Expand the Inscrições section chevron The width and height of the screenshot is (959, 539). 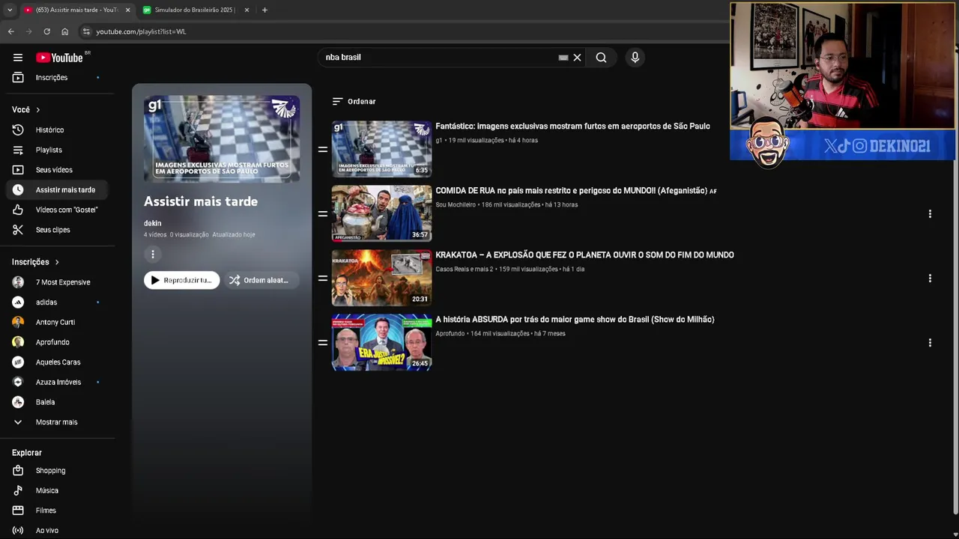57,262
